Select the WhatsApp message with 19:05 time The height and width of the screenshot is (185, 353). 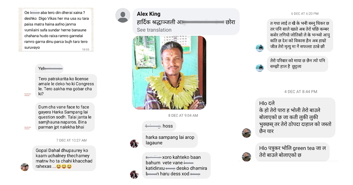pos(56,30)
